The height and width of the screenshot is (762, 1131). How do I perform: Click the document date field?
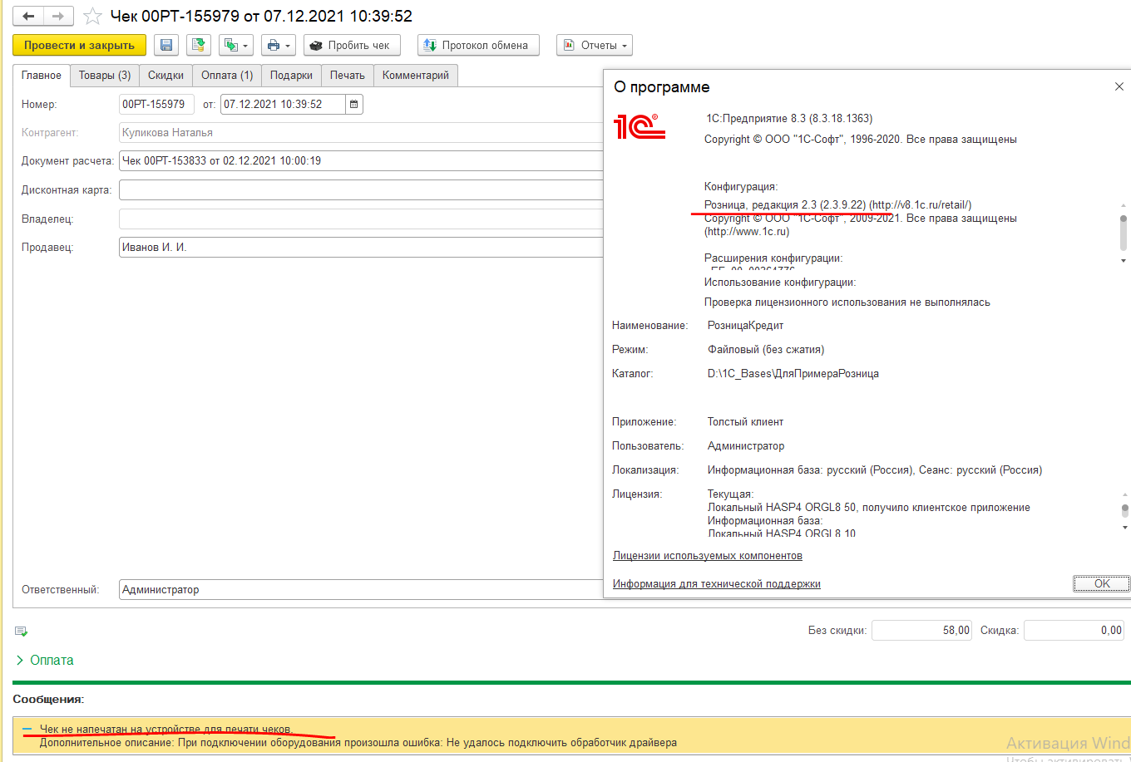(283, 104)
